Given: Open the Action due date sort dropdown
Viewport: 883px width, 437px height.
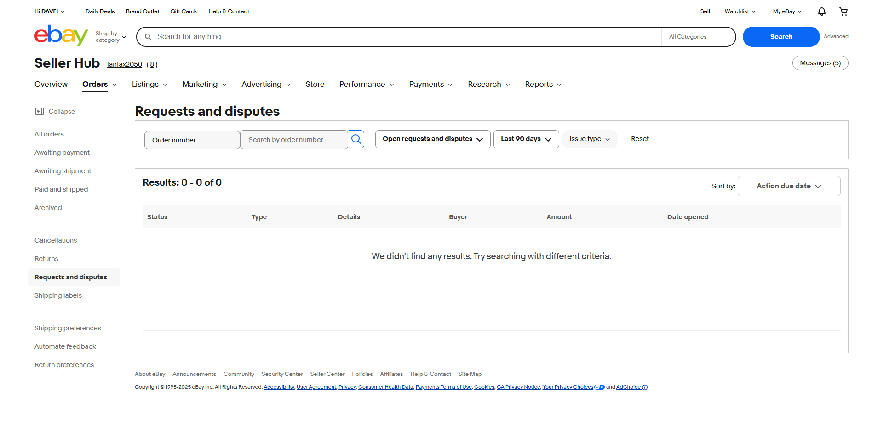Looking at the screenshot, I should pyautogui.click(x=789, y=186).
